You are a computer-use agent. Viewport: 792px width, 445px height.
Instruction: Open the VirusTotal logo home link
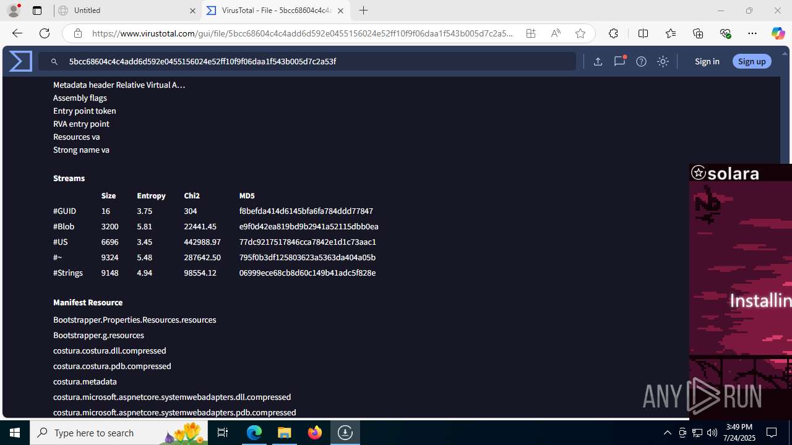coord(20,61)
